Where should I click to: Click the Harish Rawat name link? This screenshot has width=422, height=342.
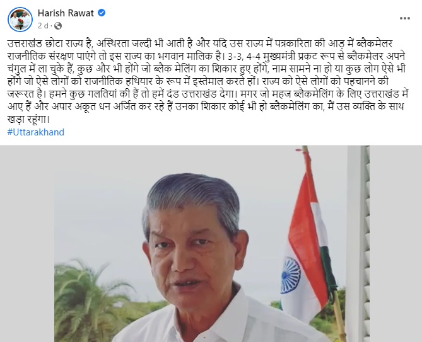coord(66,13)
